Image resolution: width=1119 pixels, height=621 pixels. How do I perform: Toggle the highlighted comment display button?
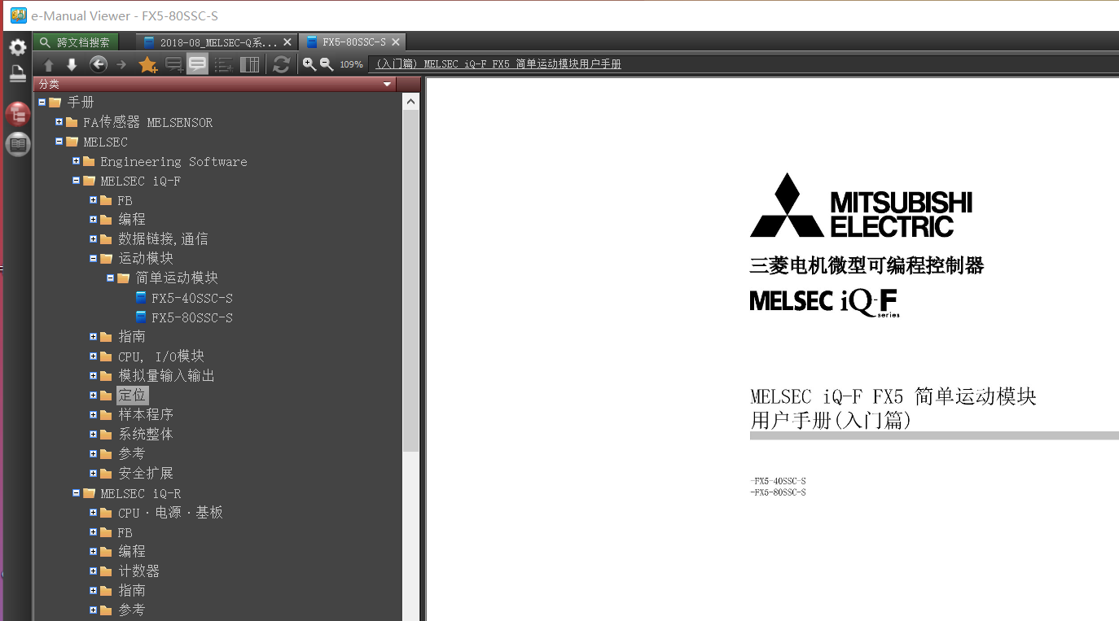click(197, 64)
